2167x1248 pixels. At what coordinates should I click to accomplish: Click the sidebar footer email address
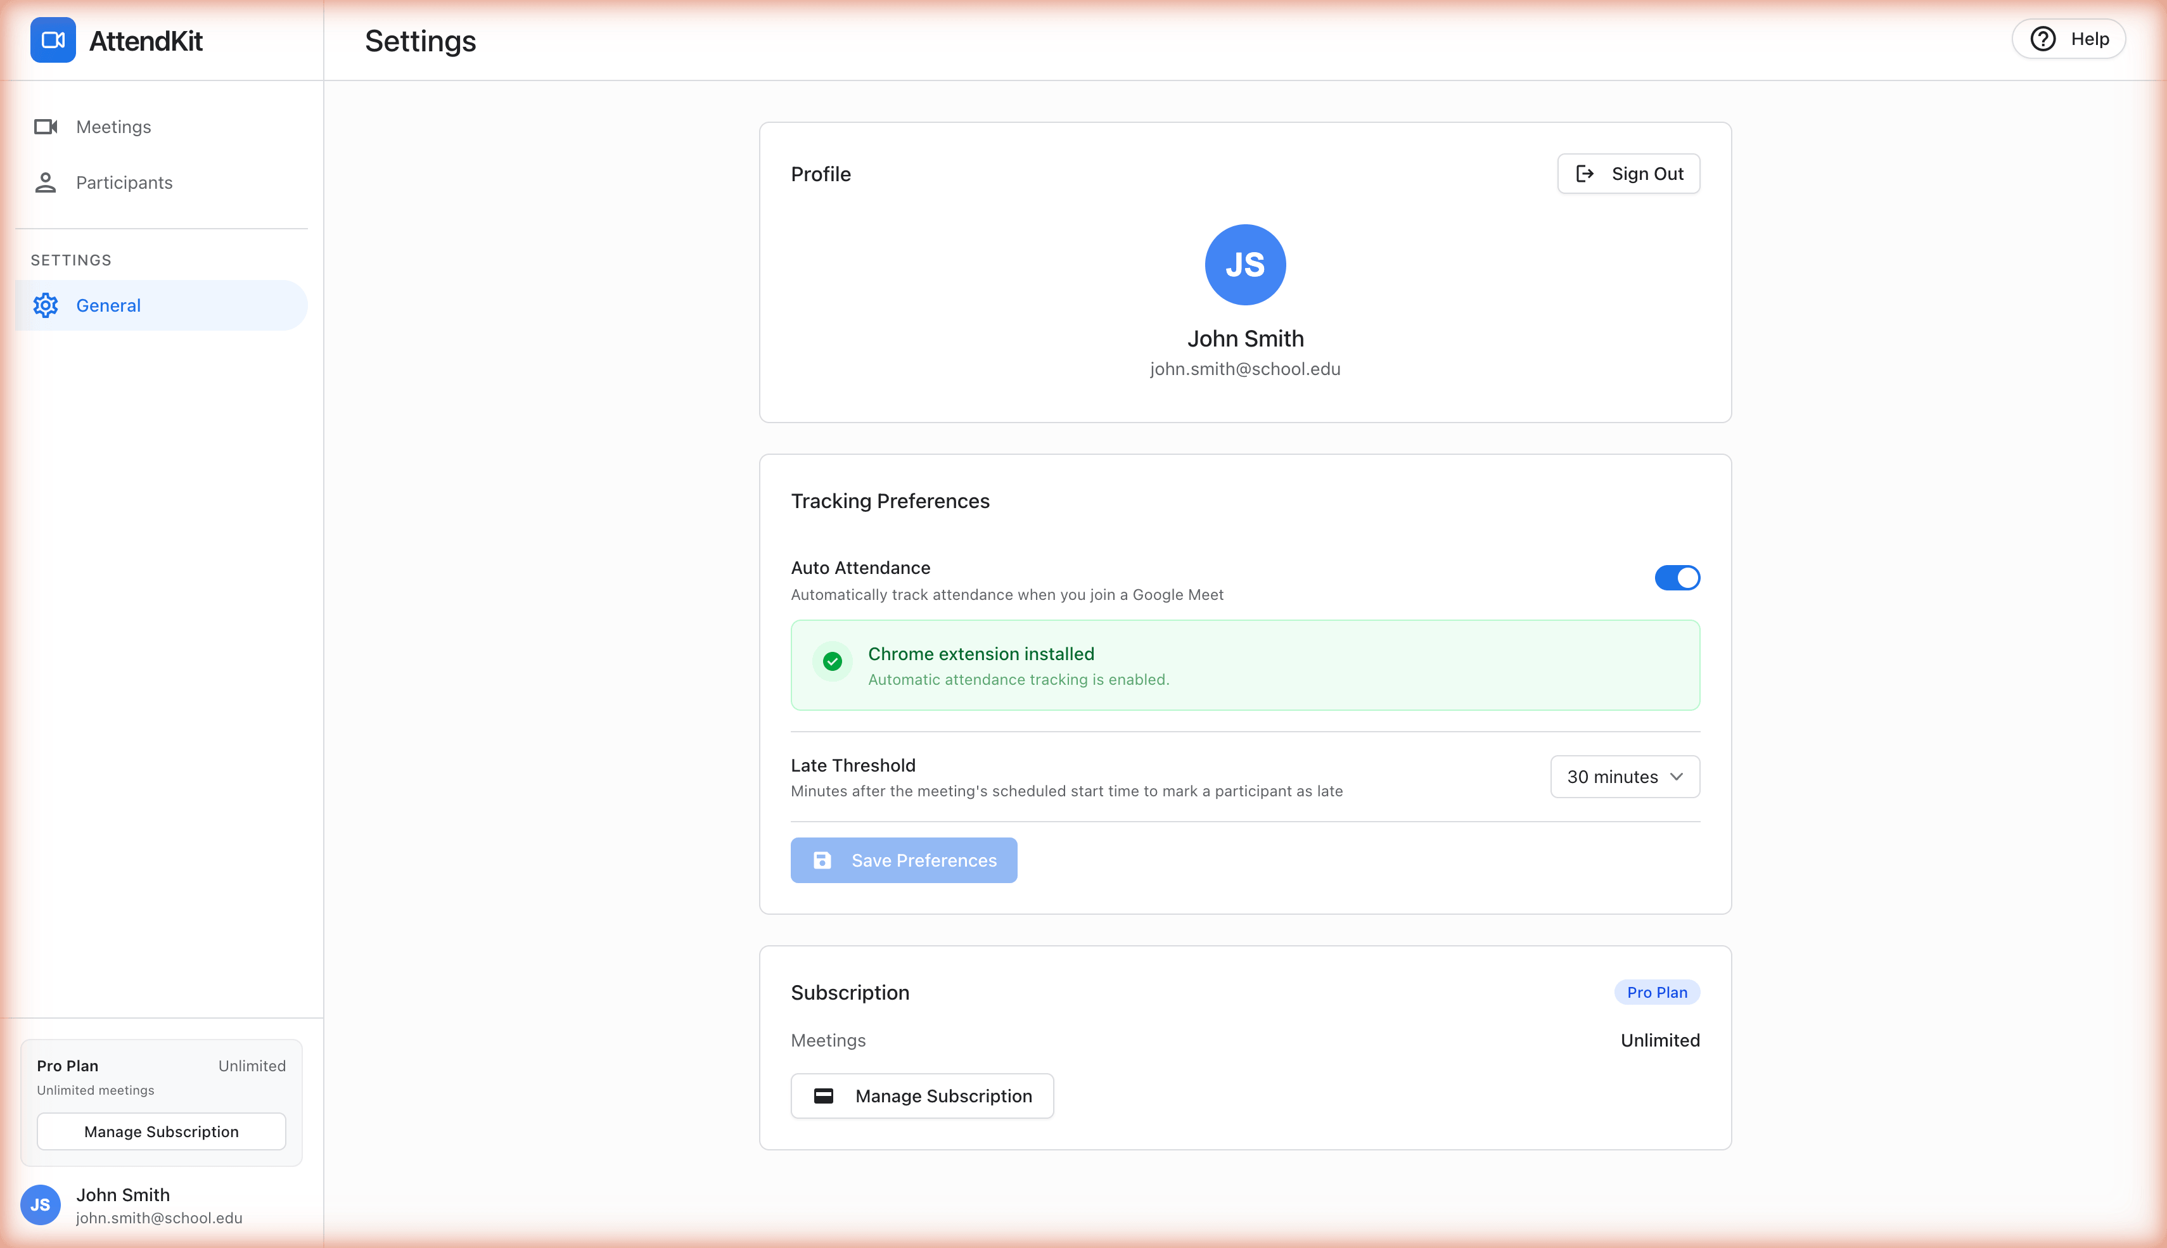[x=158, y=1218]
